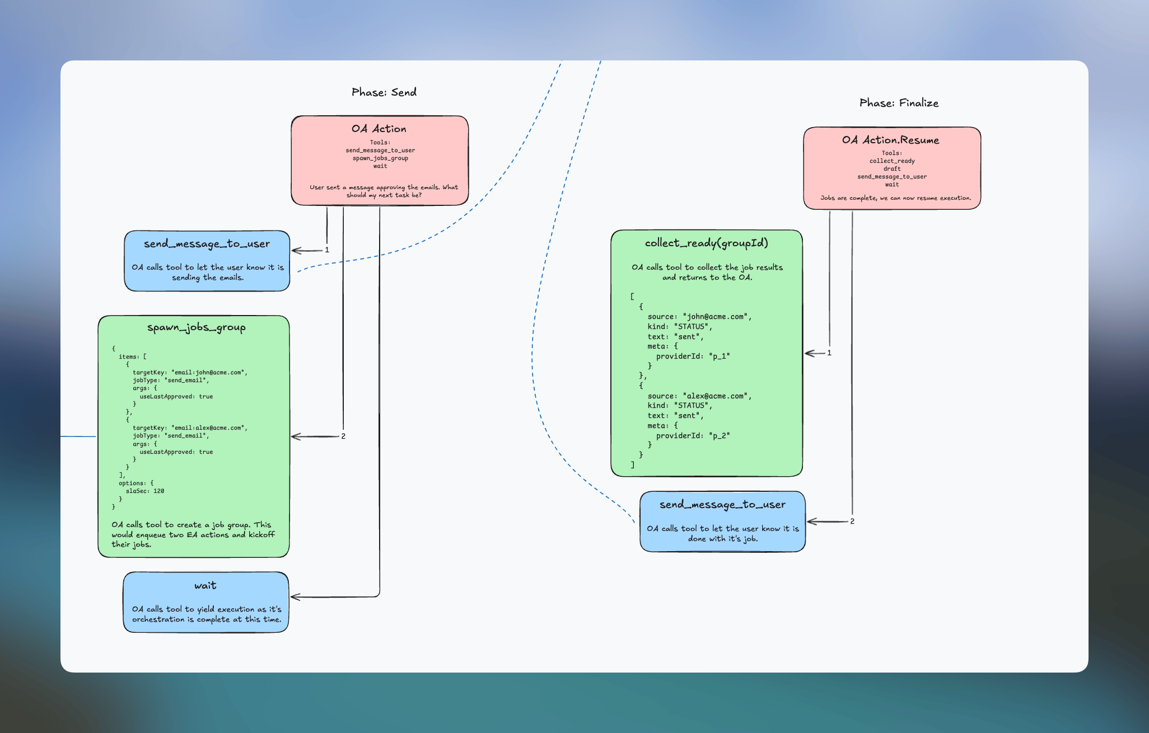1149x733 pixels.
Task: Click arrow label 1 pointing to collect_ready box
Action: coord(829,353)
